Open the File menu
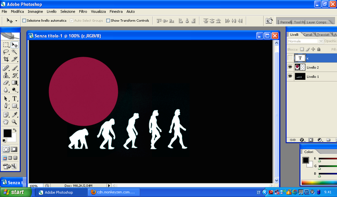Image resolution: width=337 pixels, height=197 pixels. pos(4,12)
